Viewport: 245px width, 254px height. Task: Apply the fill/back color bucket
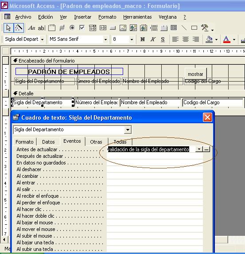pos(209,39)
